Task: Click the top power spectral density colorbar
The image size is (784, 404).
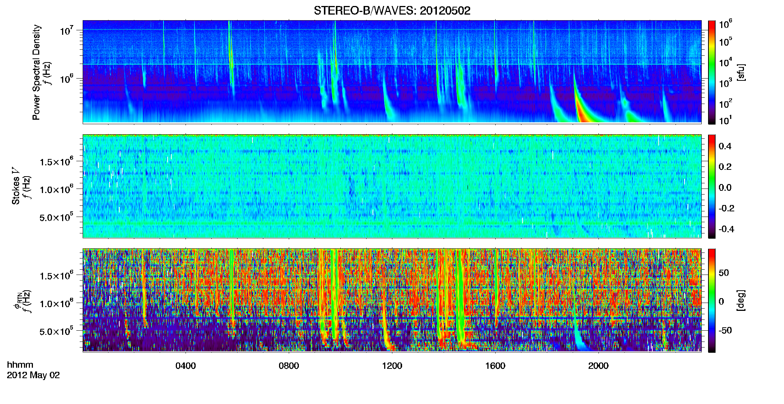Action: click(712, 72)
